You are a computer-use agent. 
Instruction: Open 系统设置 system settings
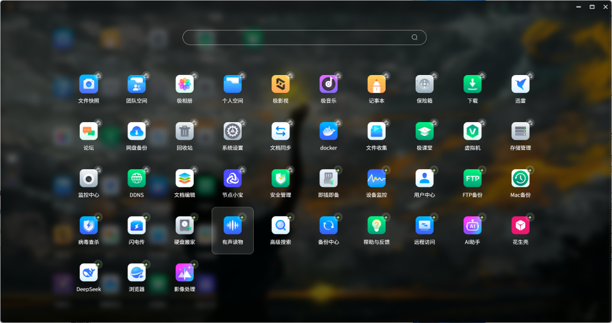click(x=233, y=132)
